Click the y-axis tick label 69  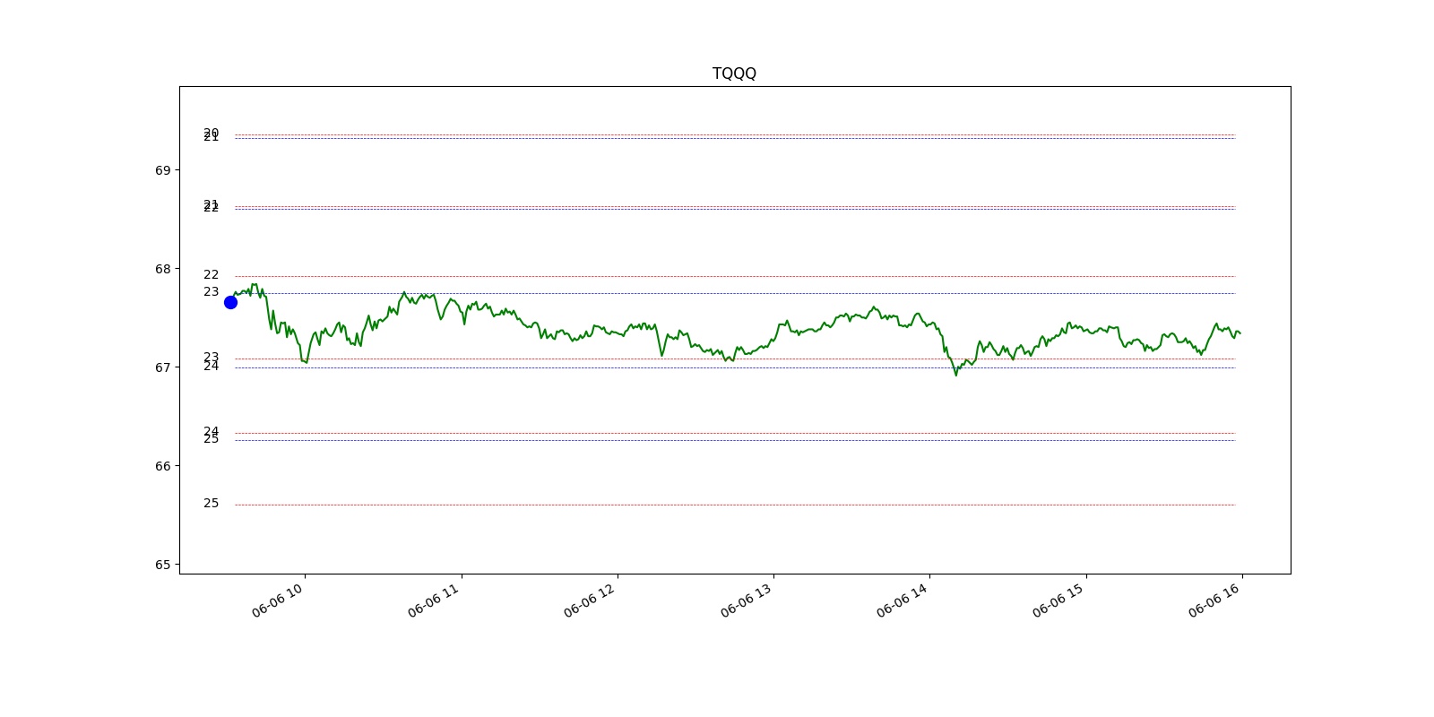point(162,170)
